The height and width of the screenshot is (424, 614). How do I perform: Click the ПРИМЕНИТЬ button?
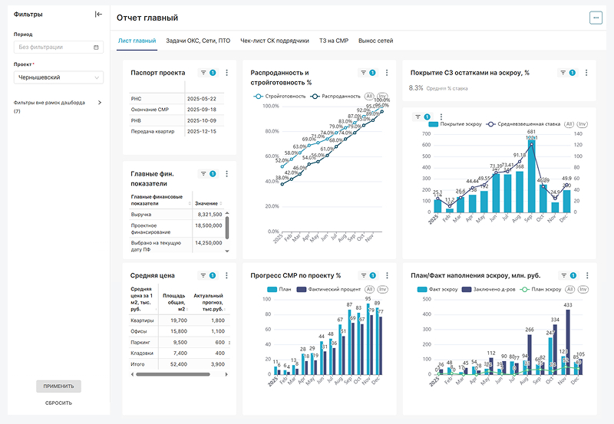(59, 386)
